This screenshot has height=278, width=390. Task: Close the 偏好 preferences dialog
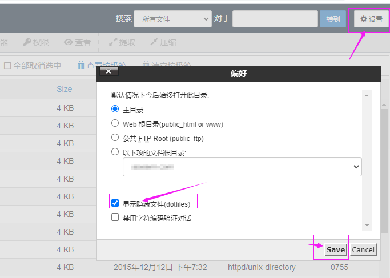point(109,71)
